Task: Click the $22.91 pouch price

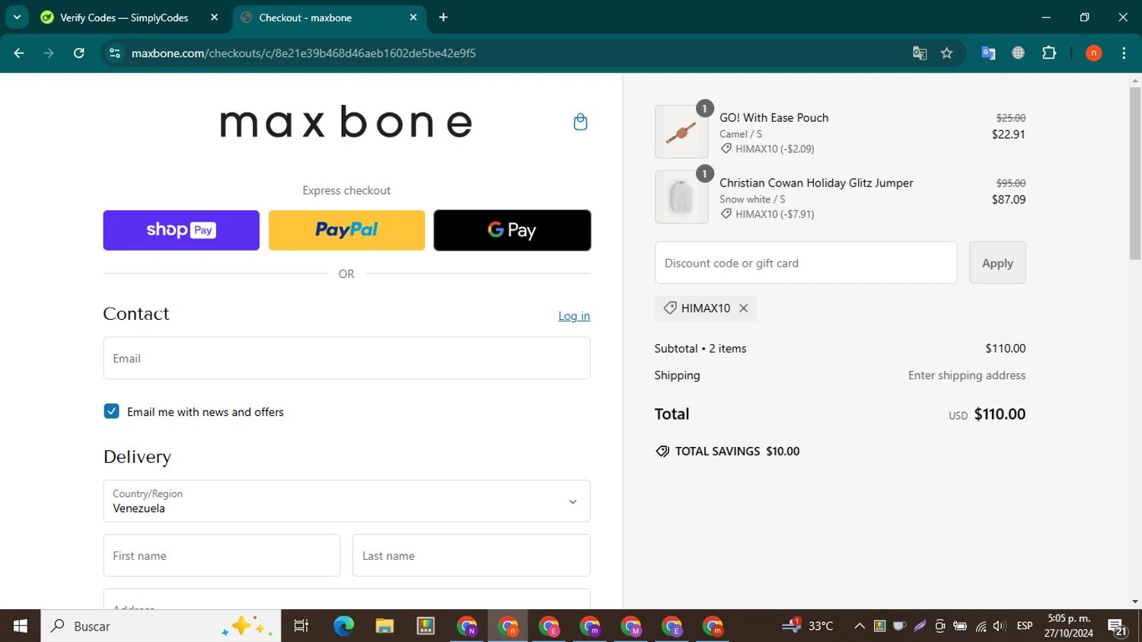Action: (1008, 134)
